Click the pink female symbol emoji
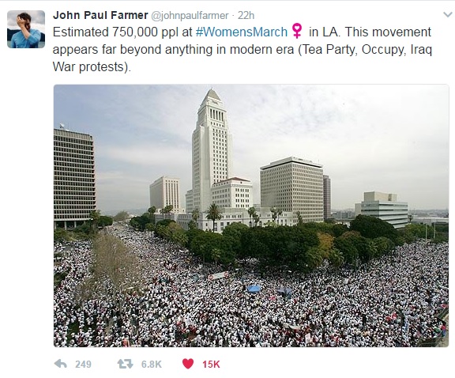Viewport: 455px width, 378px height. click(x=297, y=31)
